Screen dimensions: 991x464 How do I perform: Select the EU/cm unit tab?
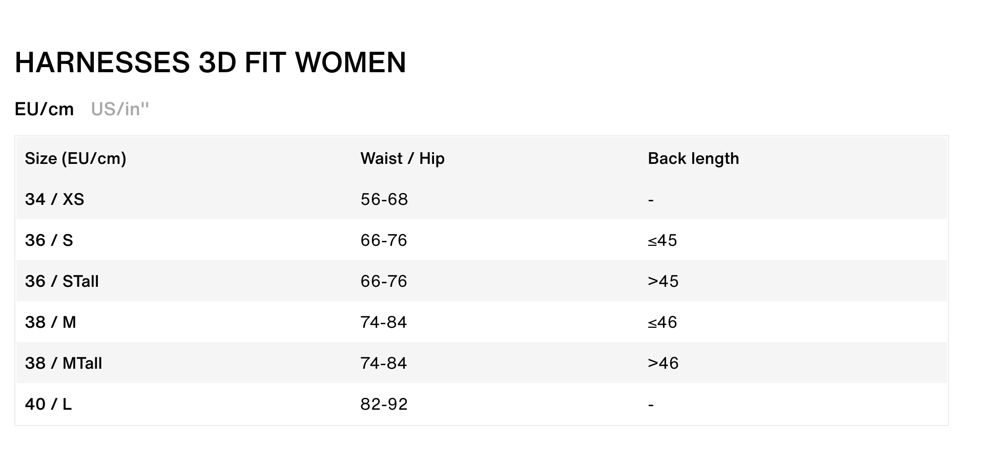pyautogui.click(x=45, y=109)
